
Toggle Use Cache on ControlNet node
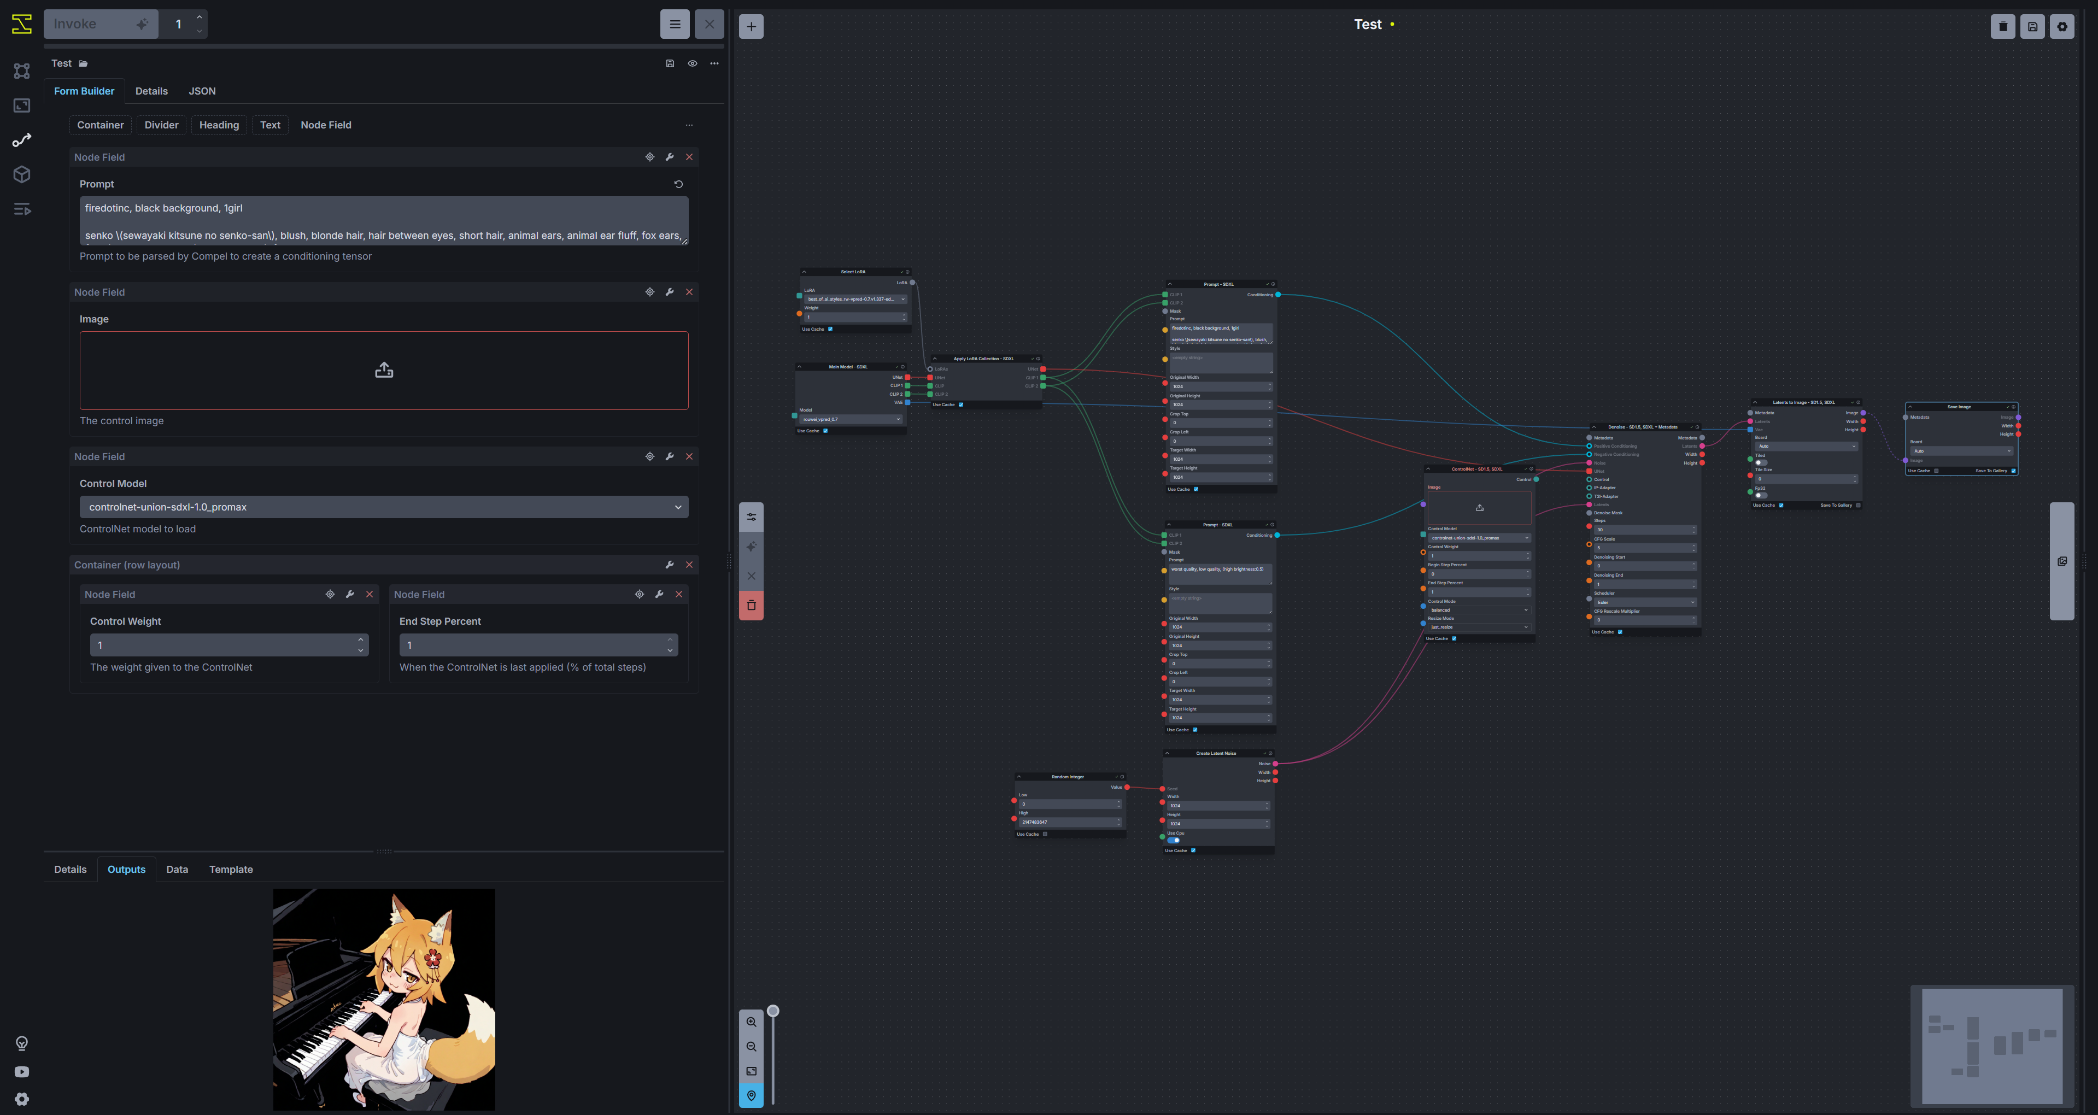click(x=1454, y=638)
